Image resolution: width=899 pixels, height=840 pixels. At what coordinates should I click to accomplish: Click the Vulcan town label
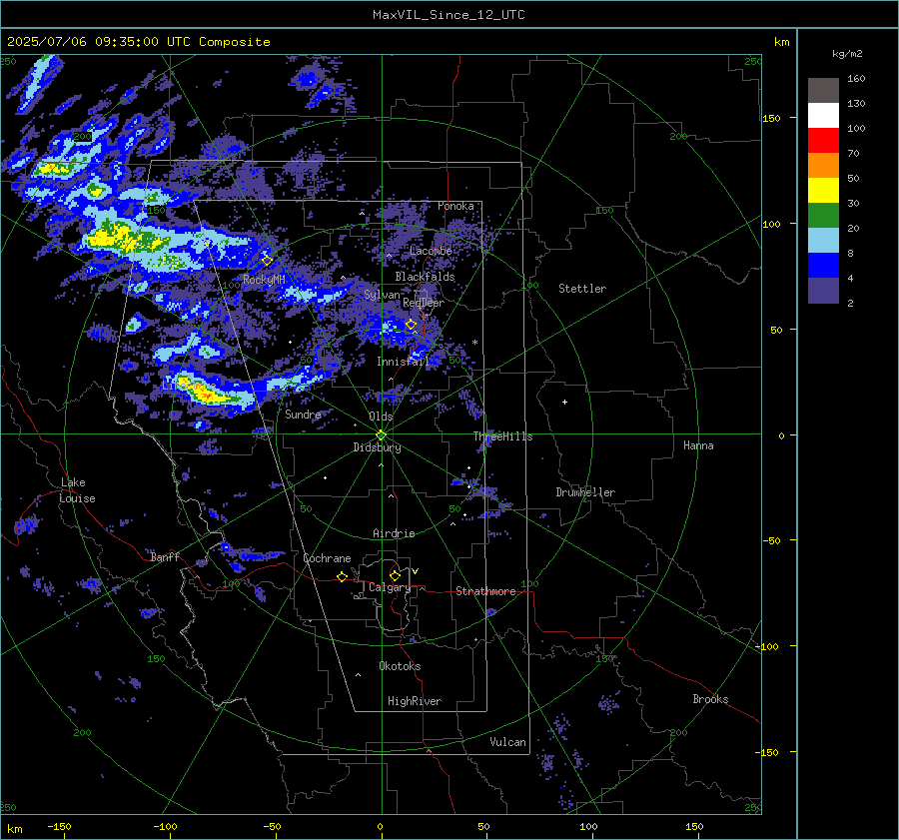point(507,742)
